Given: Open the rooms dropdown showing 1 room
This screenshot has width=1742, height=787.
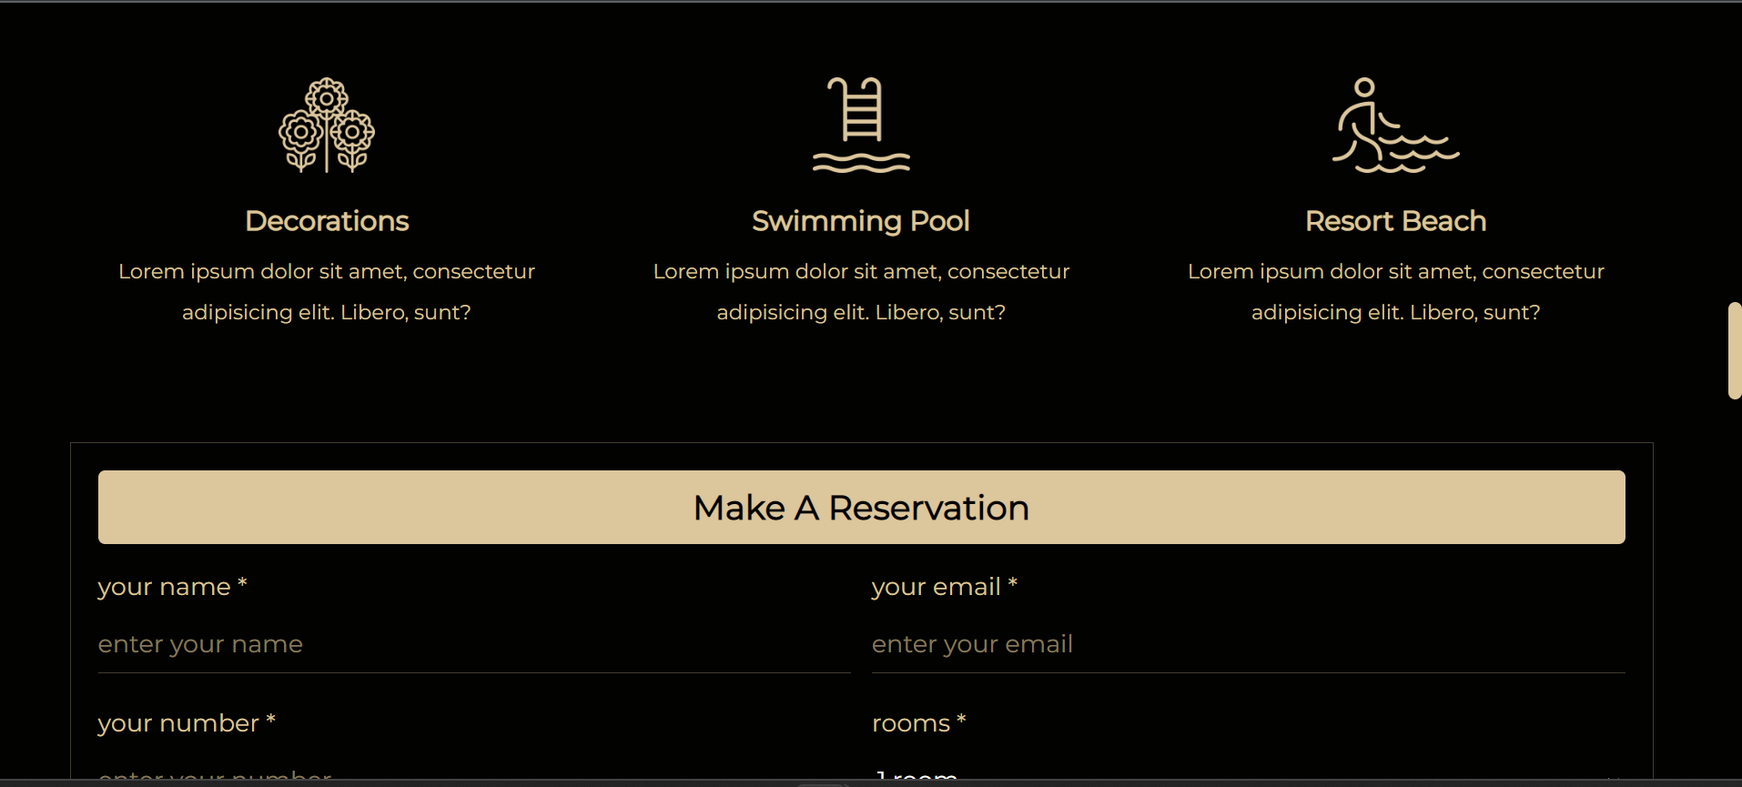Looking at the screenshot, I should pyautogui.click(x=1247, y=774).
